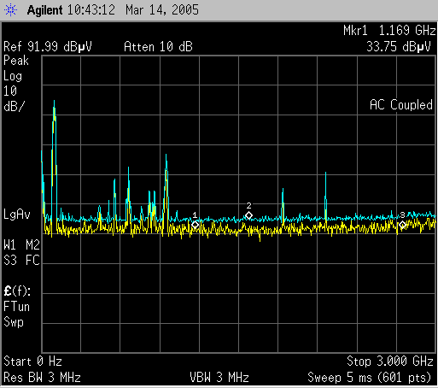This screenshot has width=438, height=388.
Task: Click the AC Coupled indicator
Action: click(401, 104)
